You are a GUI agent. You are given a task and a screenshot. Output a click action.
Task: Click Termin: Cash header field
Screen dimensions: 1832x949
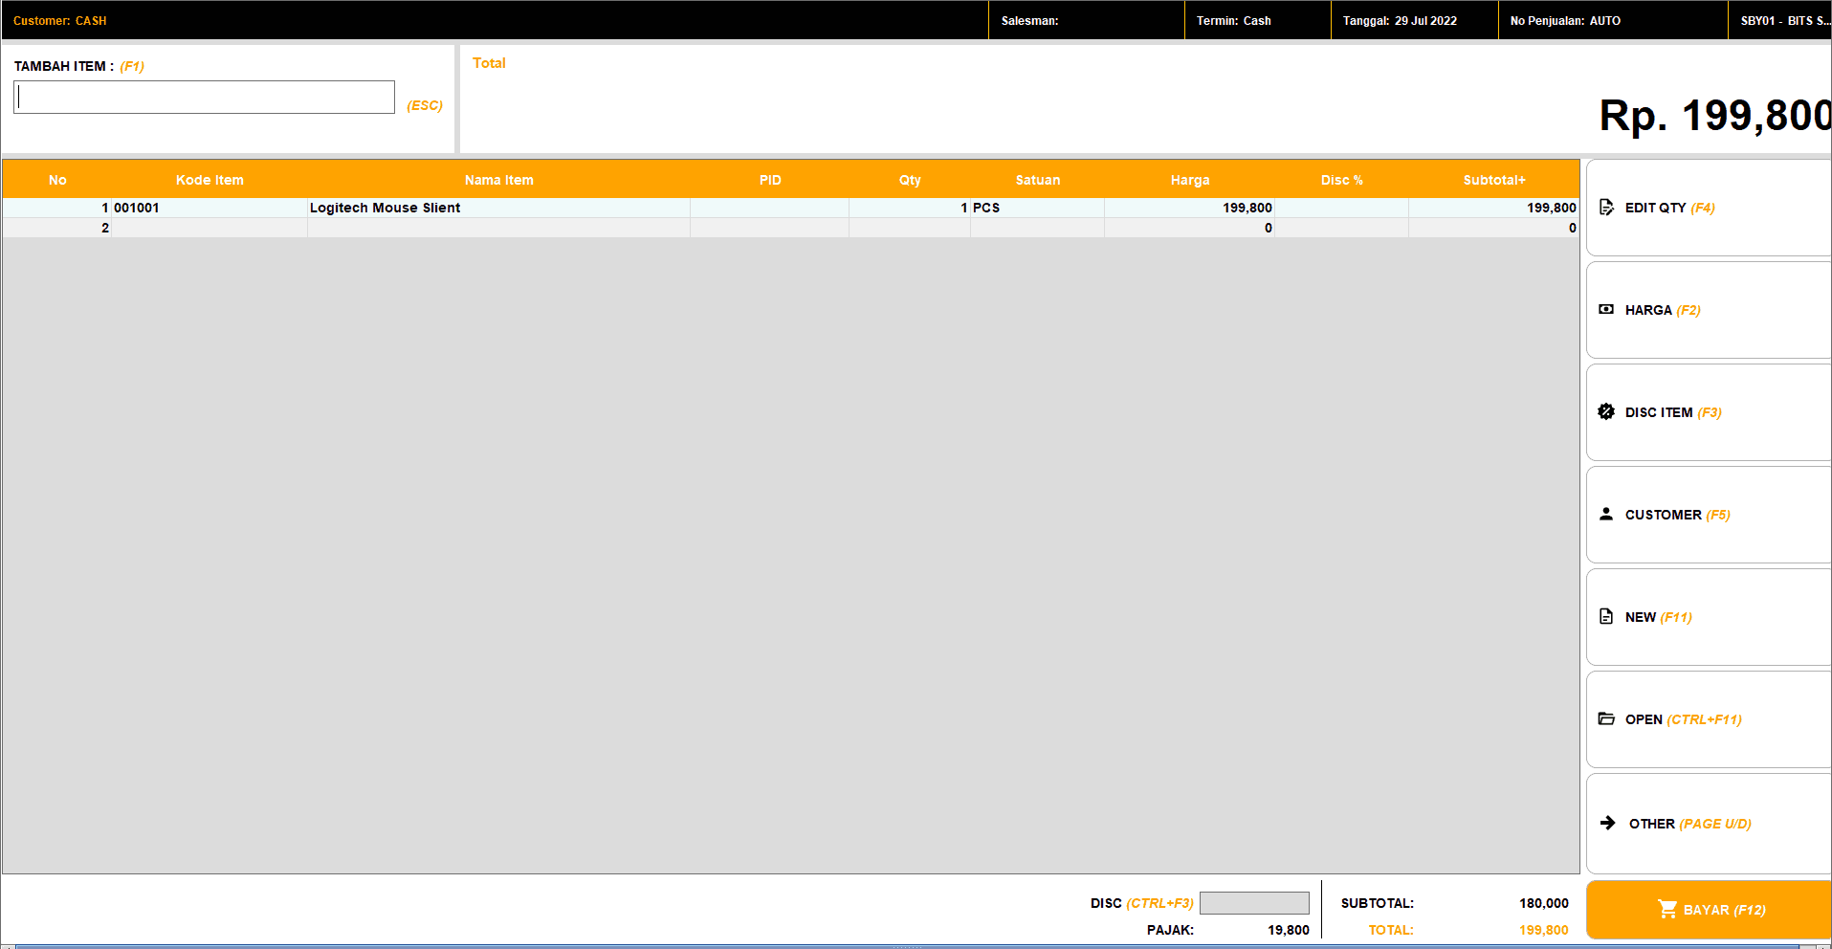point(1257,20)
